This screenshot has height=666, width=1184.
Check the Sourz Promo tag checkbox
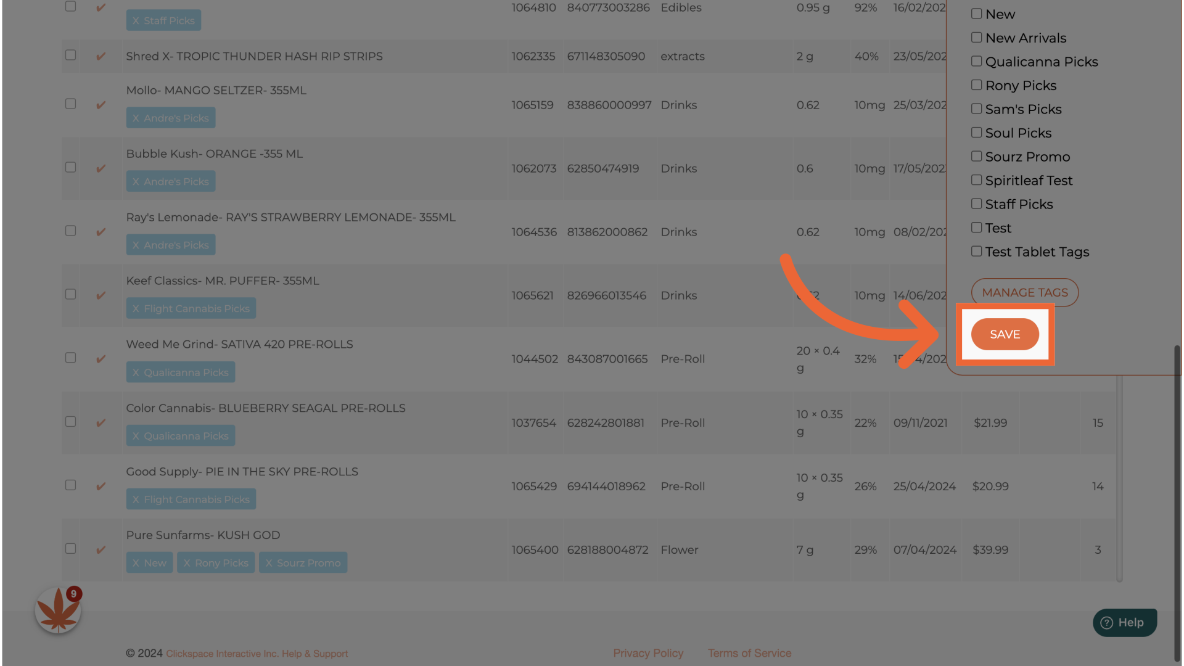coord(976,157)
